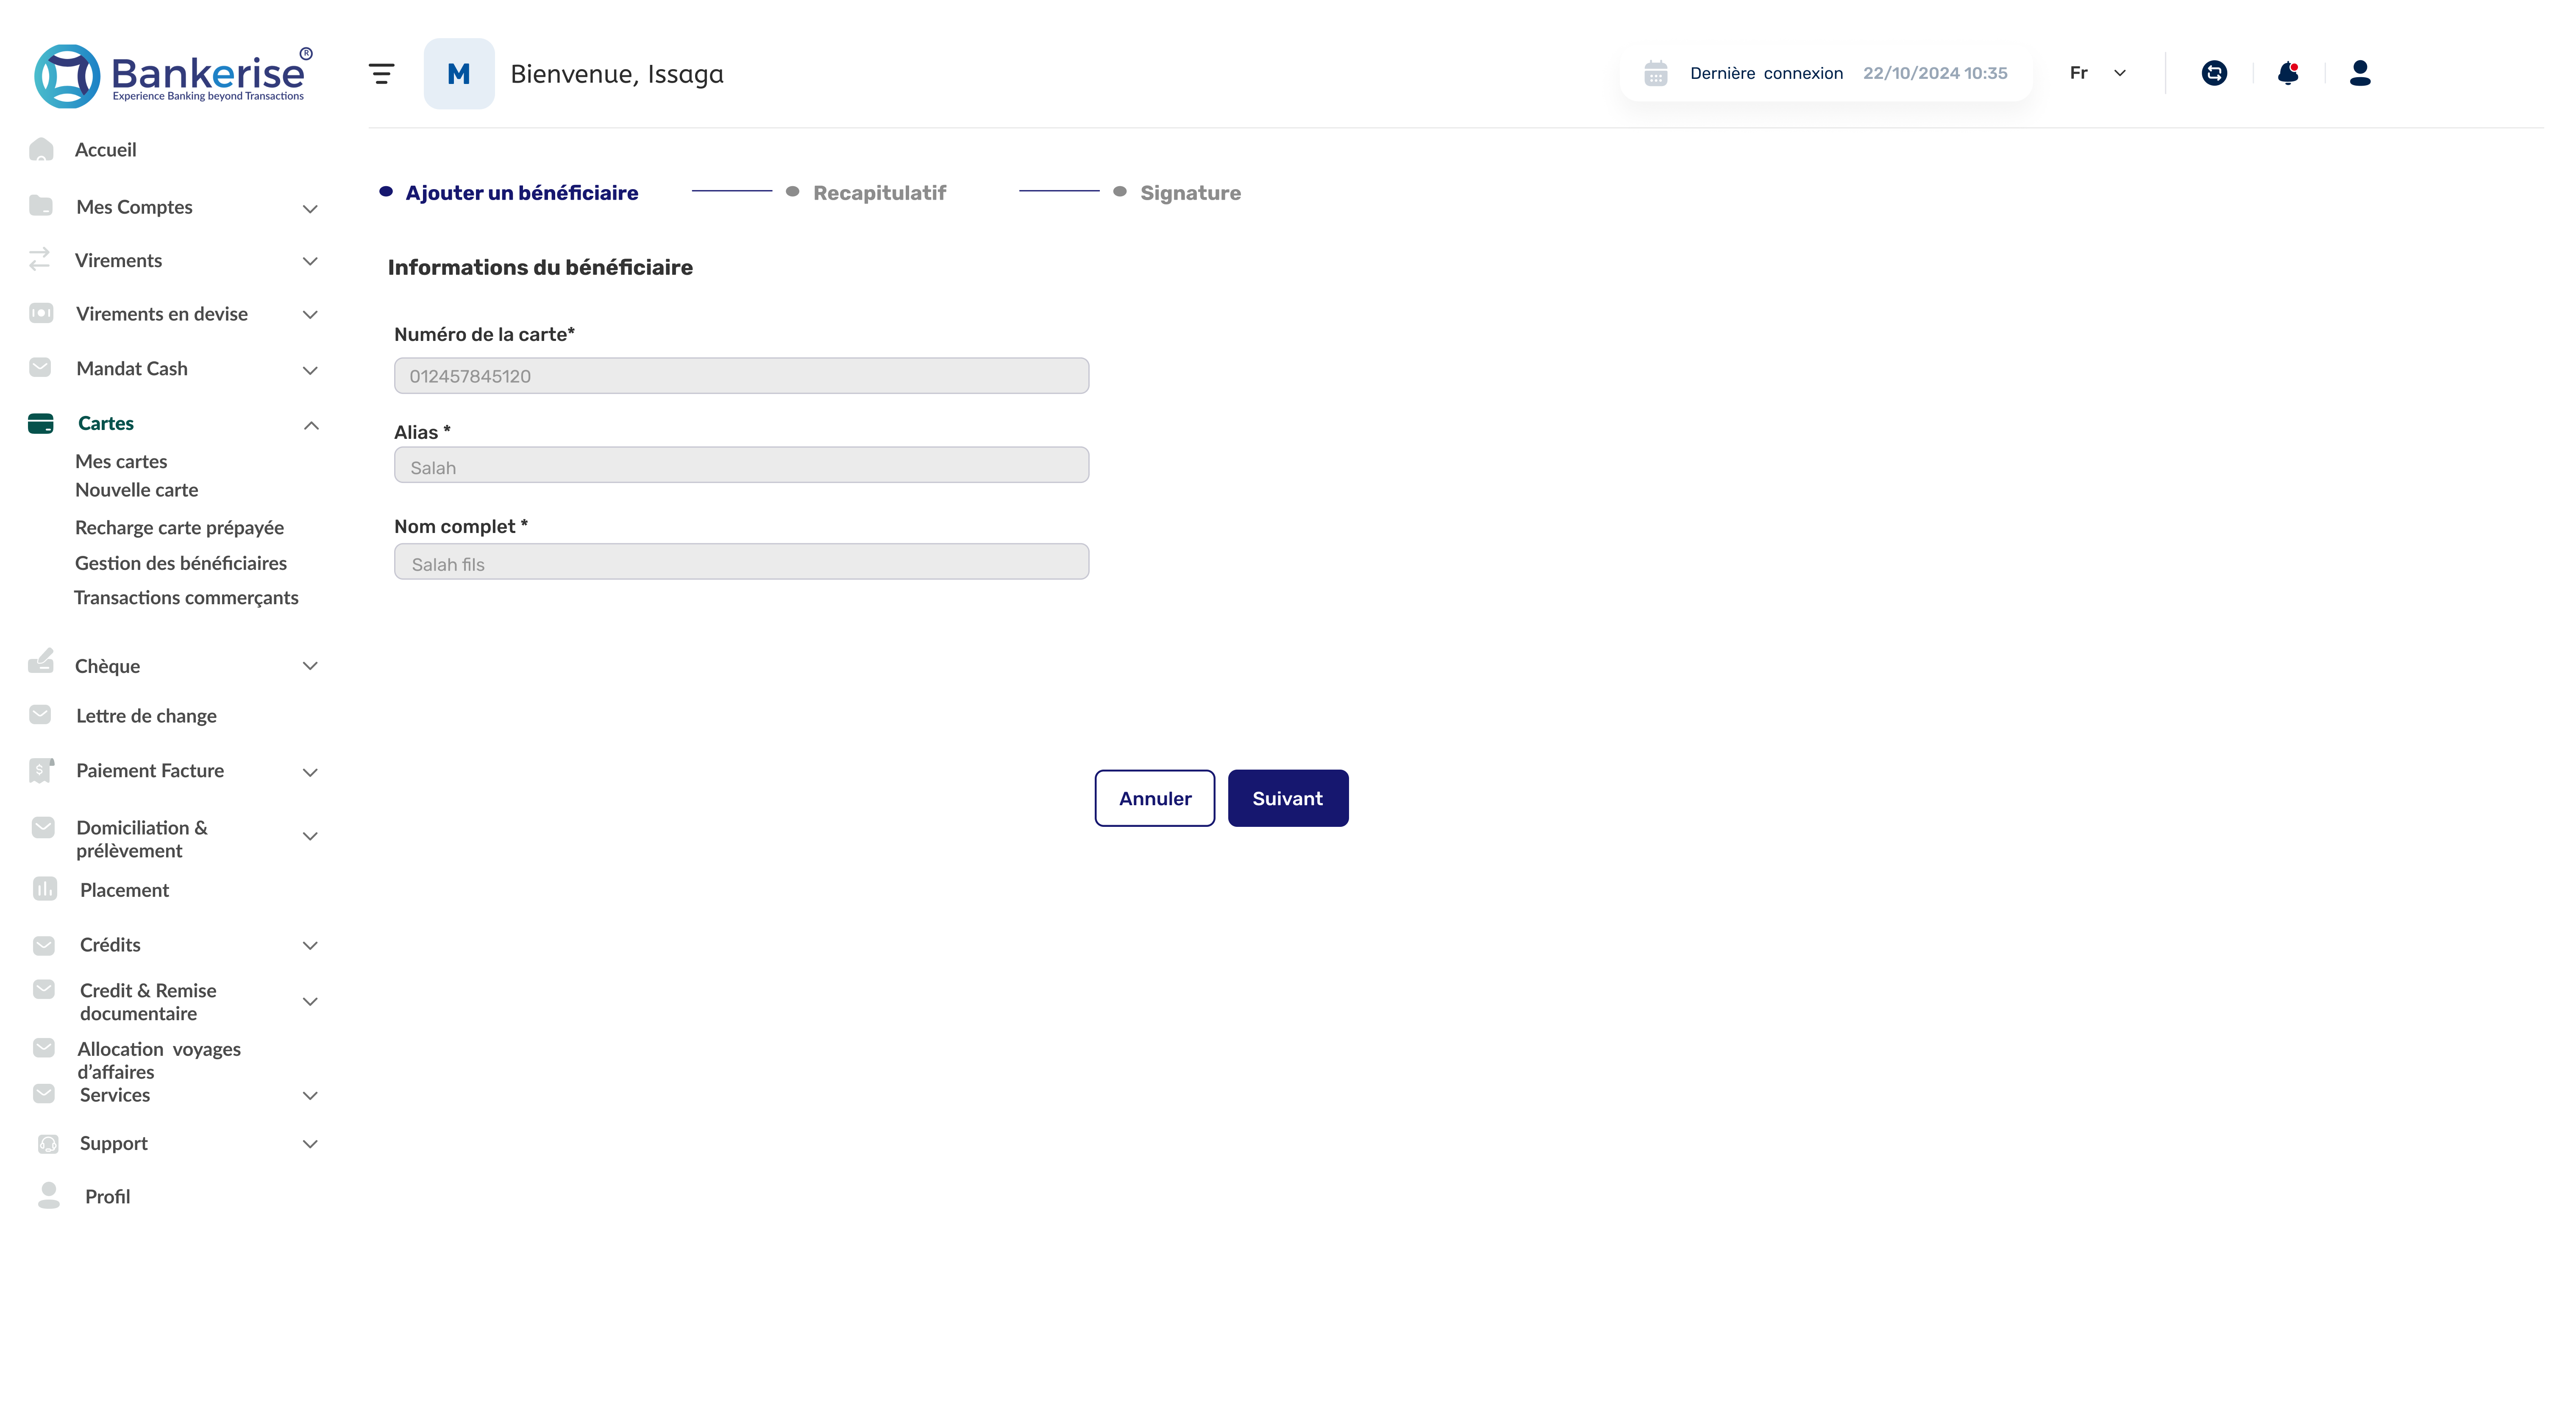Expand the Services menu chevron

point(310,1096)
